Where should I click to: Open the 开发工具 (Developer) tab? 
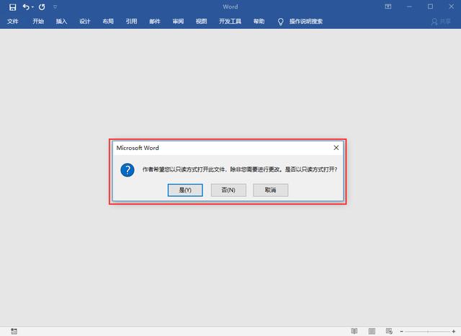tap(230, 21)
